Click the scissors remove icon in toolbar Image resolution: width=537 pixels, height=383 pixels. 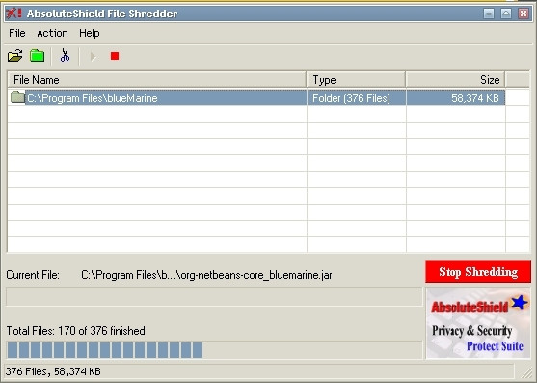point(65,55)
